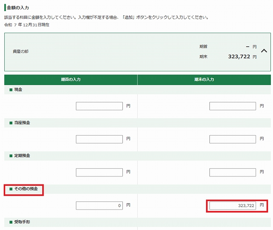The width and height of the screenshot is (273, 230).
Task: Click the 現金 期末 amount field
Action: (232, 106)
